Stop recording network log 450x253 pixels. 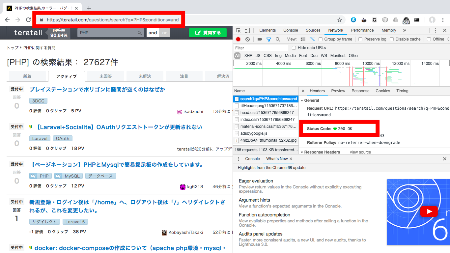tap(238, 39)
